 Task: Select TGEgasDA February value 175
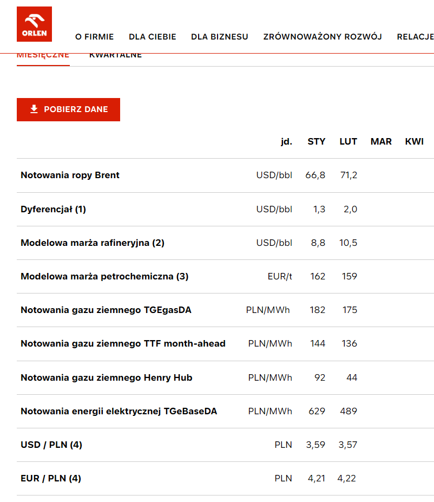pos(350,310)
